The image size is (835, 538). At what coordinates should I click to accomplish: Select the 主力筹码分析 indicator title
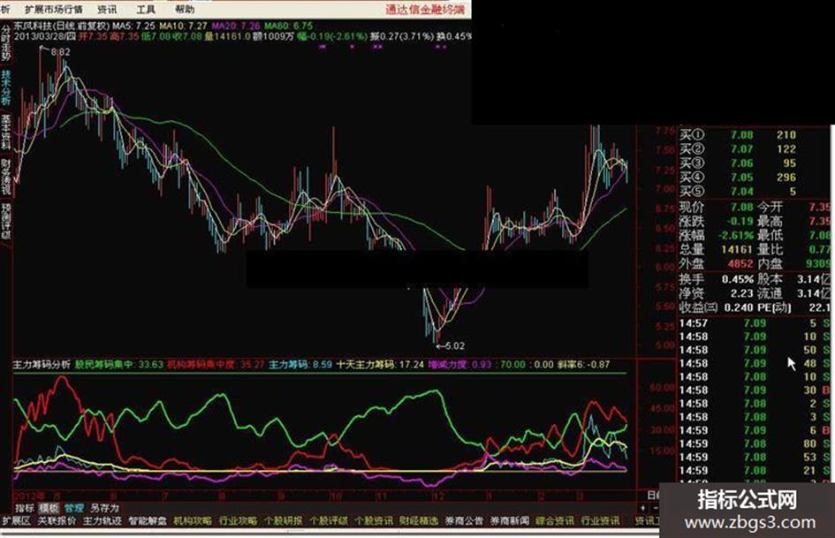pyautogui.click(x=42, y=365)
